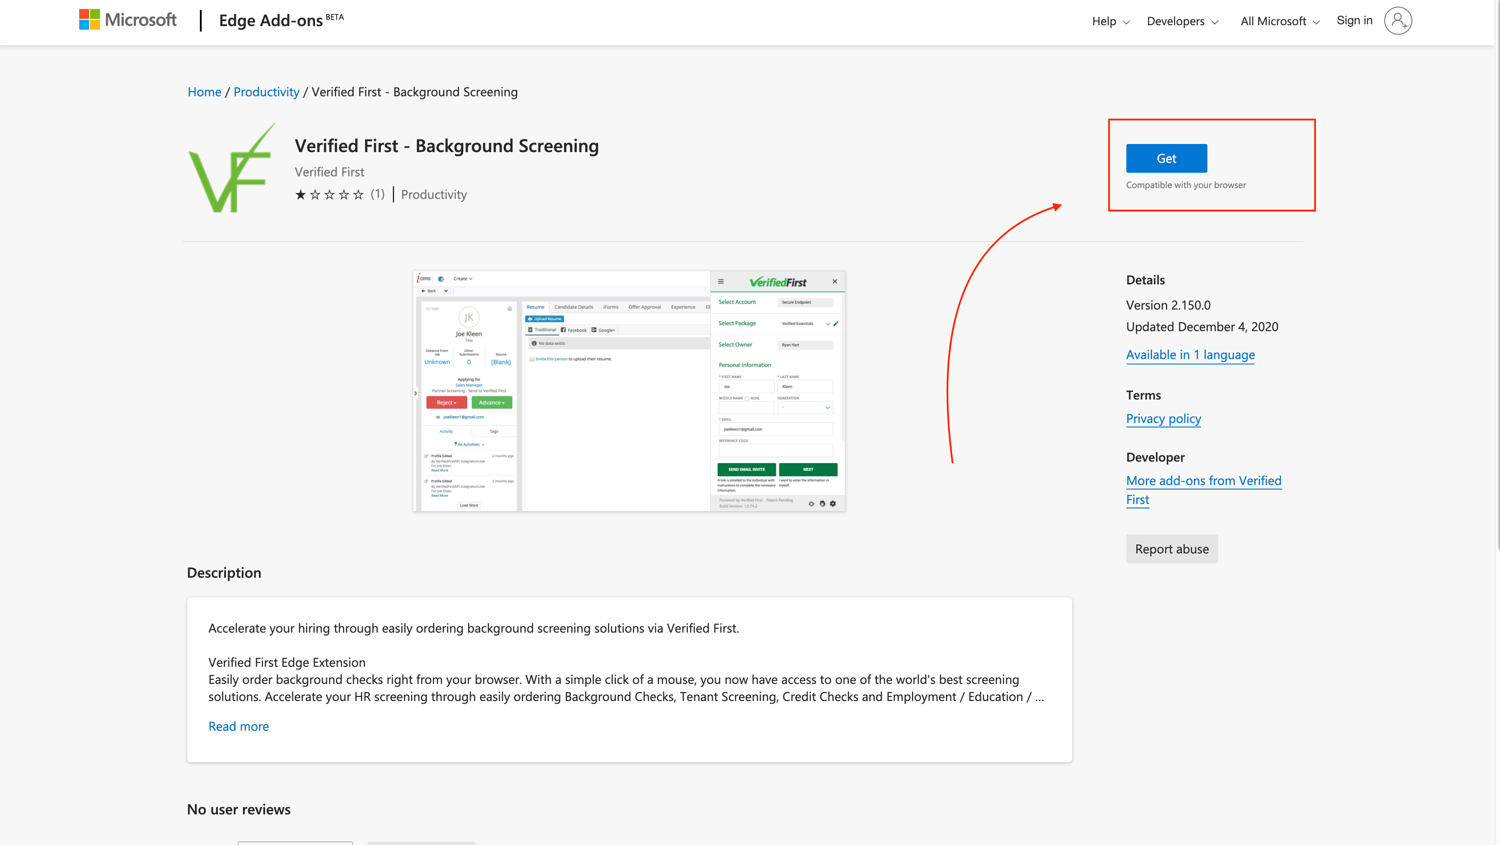This screenshot has height=845, width=1500.
Task: Click the Microsoft logo
Action: (127, 20)
